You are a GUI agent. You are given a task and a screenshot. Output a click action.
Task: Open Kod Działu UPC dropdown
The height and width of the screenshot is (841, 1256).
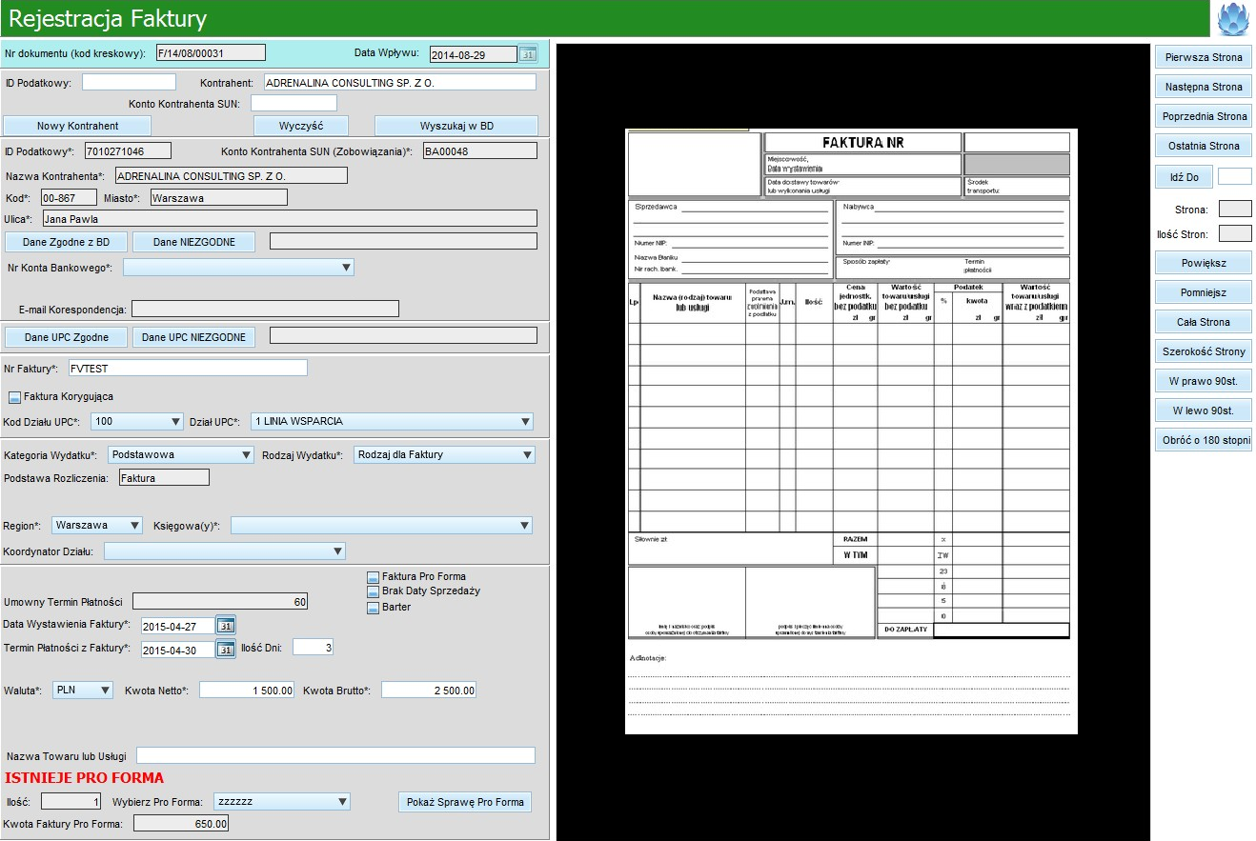click(x=137, y=421)
